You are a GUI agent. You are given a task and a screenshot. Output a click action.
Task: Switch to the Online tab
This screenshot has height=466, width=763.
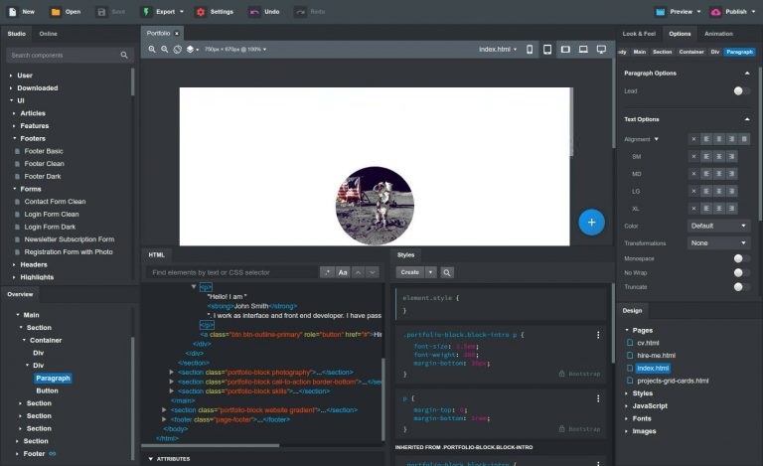click(48, 34)
